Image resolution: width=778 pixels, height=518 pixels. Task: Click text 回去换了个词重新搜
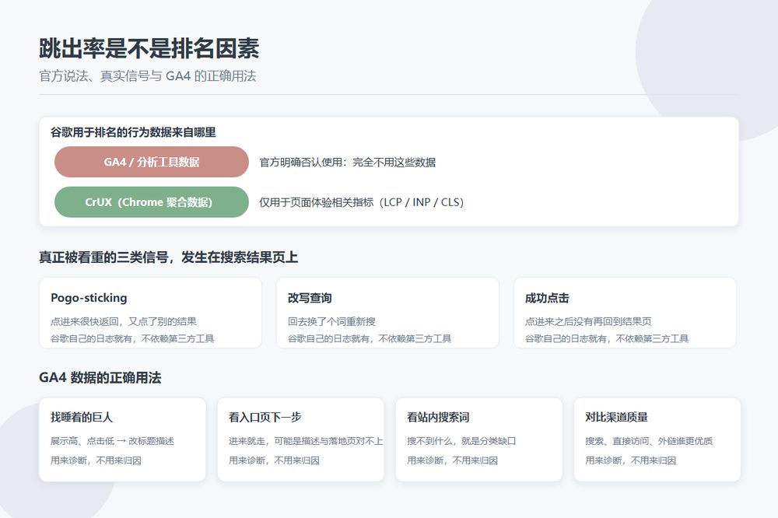click(331, 321)
